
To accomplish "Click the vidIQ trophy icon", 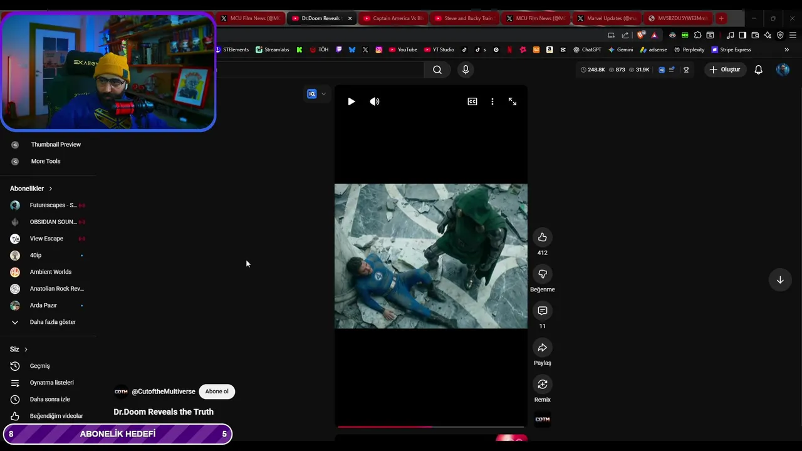I will (x=686, y=70).
